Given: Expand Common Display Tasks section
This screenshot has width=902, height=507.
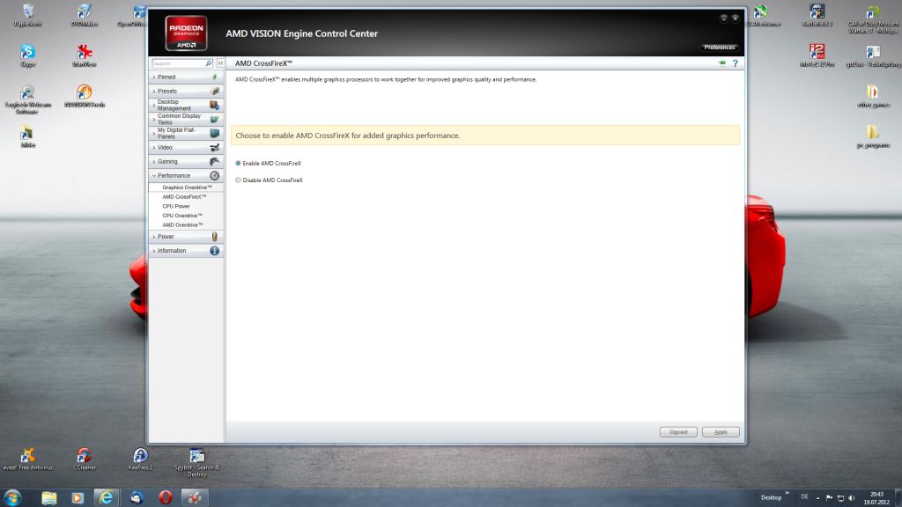Looking at the screenshot, I should click(186, 119).
